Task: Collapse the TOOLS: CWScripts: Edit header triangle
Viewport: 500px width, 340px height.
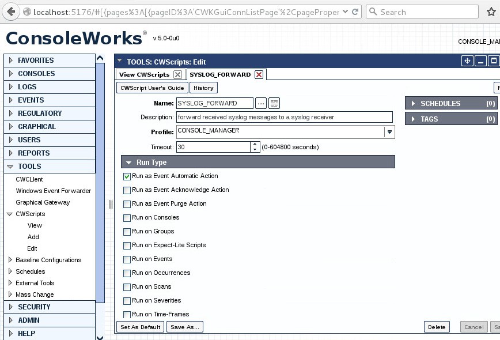Action: 120,61
